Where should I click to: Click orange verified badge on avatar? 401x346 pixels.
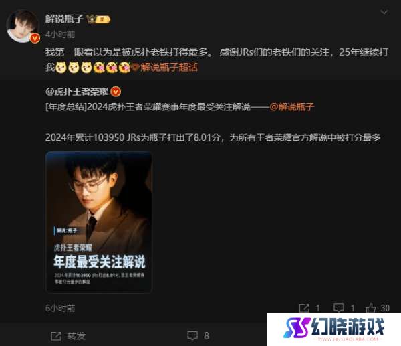tap(35, 38)
